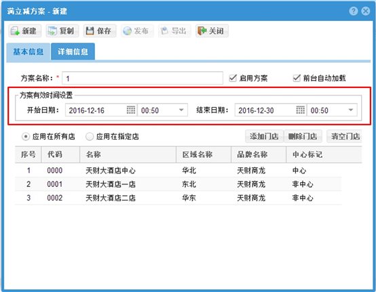Open the end date calendar picker
Viewport: 376px width, 292px height.
[x=301, y=110]
